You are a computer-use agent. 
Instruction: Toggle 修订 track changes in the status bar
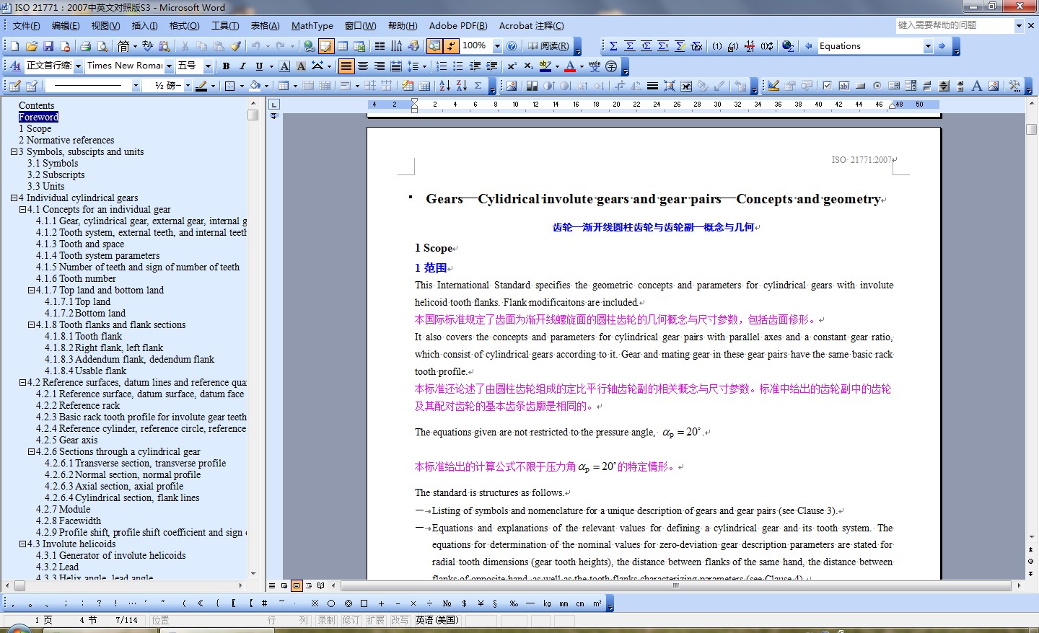[351, 620]
